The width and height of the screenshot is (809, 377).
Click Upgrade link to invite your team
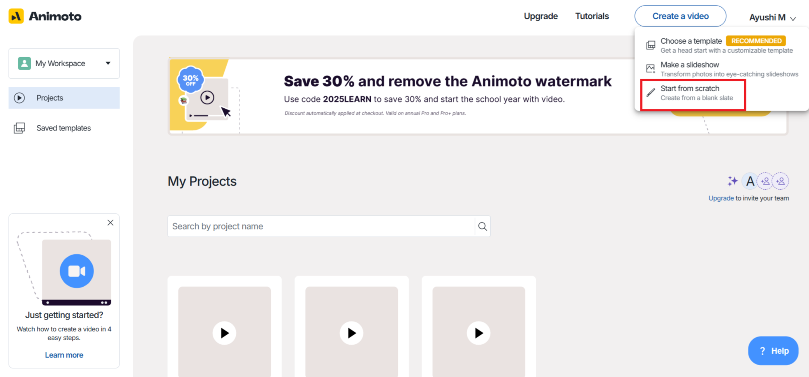tap(721, 198)
